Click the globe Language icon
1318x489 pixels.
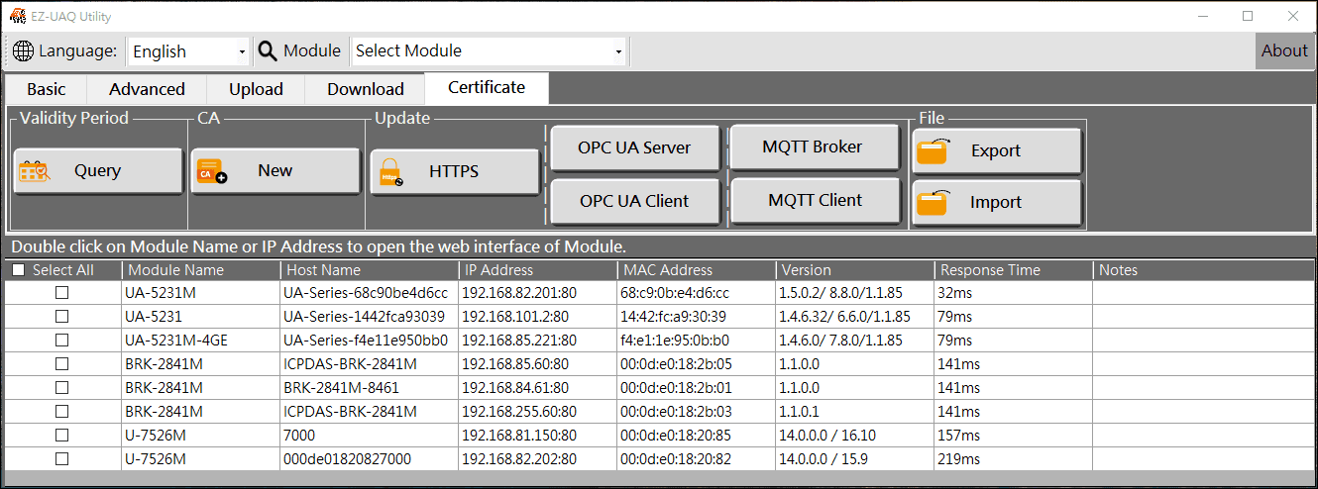click(x=23, y=51)
